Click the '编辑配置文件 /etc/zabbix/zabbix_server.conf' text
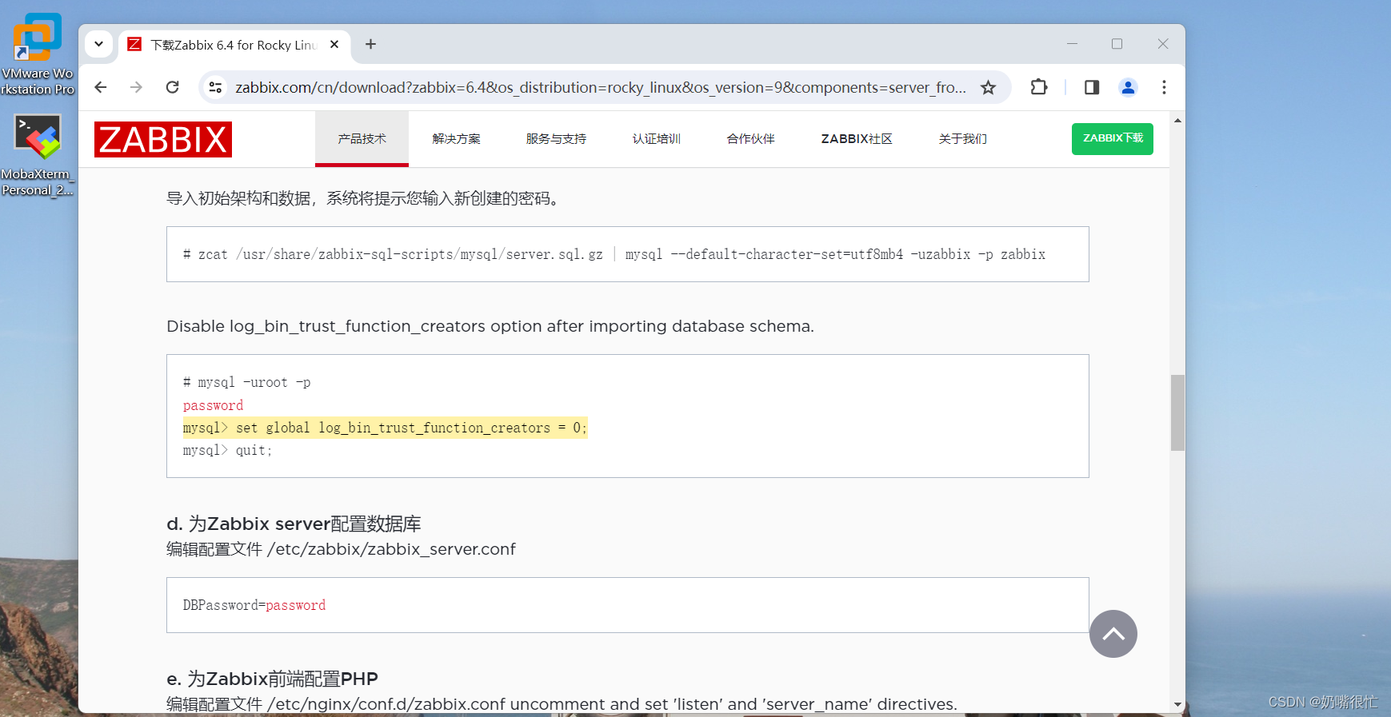The width and height of the screenshot is (1391, 717). pyautogui.click(x=341, y=549)
